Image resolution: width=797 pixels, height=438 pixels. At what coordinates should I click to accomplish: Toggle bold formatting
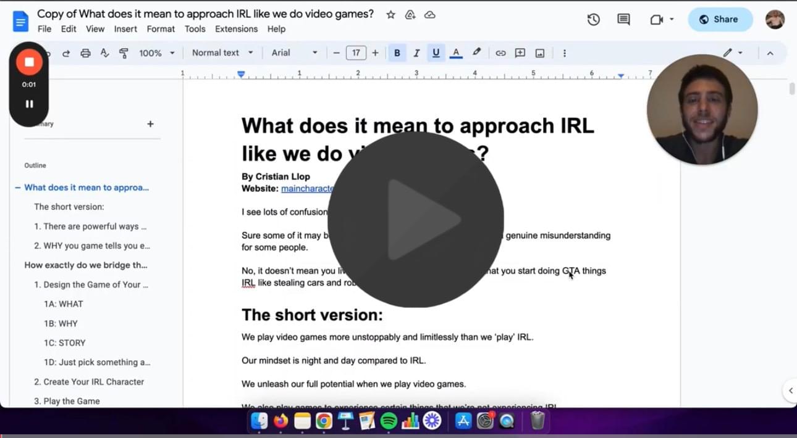(x=397, y=53)
